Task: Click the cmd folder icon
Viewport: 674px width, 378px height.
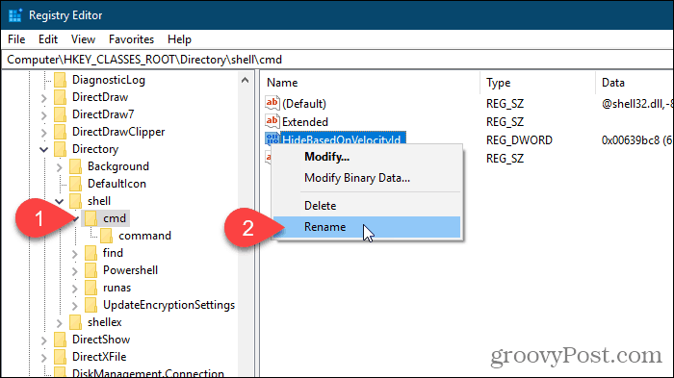Action: (x=91, y=218)
